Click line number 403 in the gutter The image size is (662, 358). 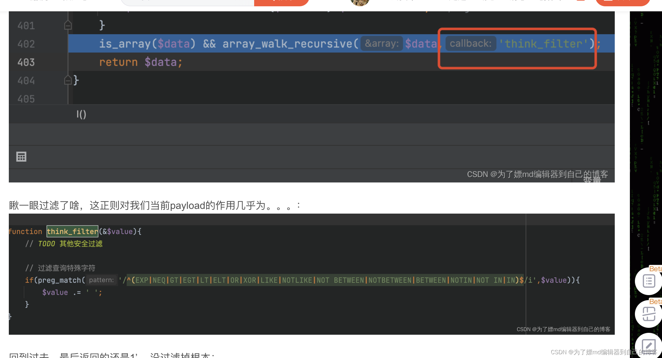pos(26,62)
